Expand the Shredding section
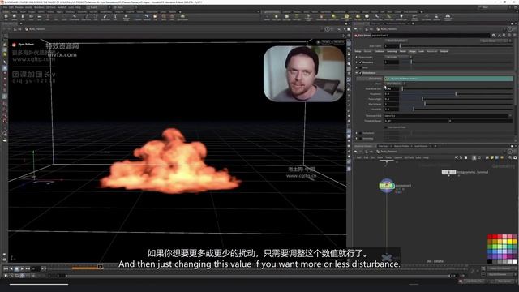 (x=357, y=139)
